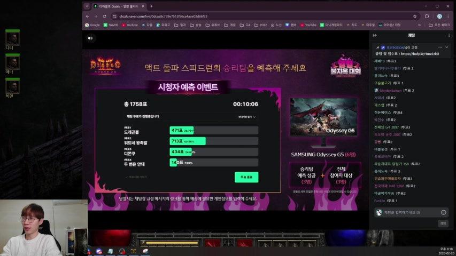Open pinned message three-dot options
The width and height of the screenshot is (456, 256).
coord(440,47)
